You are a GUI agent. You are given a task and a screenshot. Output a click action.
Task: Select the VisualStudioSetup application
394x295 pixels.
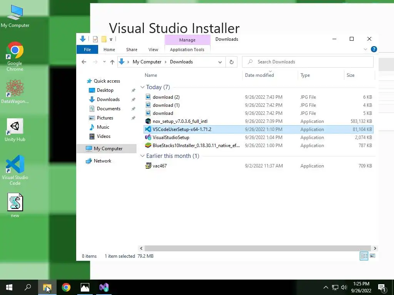tap(258, 138)
